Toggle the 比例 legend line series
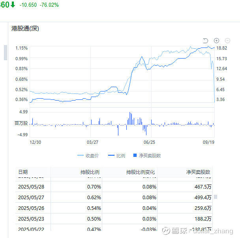Image resolution: width=240 pixels, height=238 pixels. tap(116, 156)
